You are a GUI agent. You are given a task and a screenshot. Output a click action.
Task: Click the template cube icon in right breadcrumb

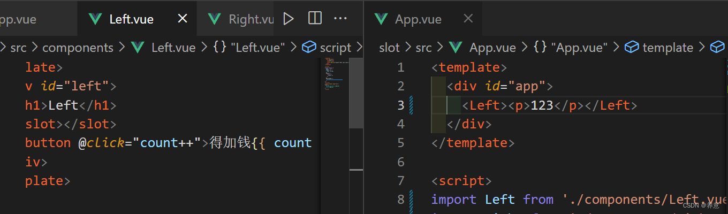632,48
